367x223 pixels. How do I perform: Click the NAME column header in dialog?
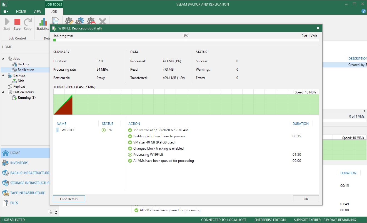(x=61, y=123)
